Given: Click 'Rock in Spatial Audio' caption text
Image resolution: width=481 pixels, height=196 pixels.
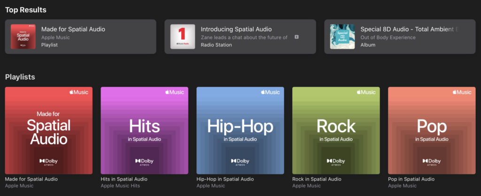Looking at the screenshot, I should [x=317, y=179].
